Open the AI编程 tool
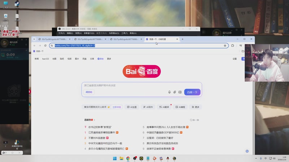The height and width of the screenshot is (162, 289). click(180, 107)
